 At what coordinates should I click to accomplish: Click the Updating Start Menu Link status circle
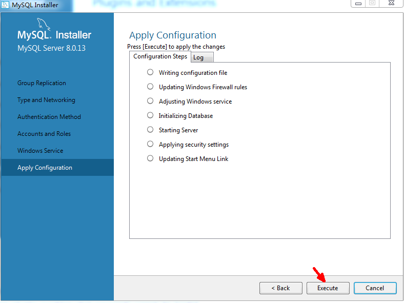150,158
